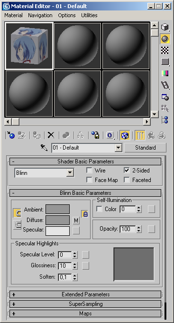Click the Opacity spinner arrows
174x323 pixels.
coord(139,229)
